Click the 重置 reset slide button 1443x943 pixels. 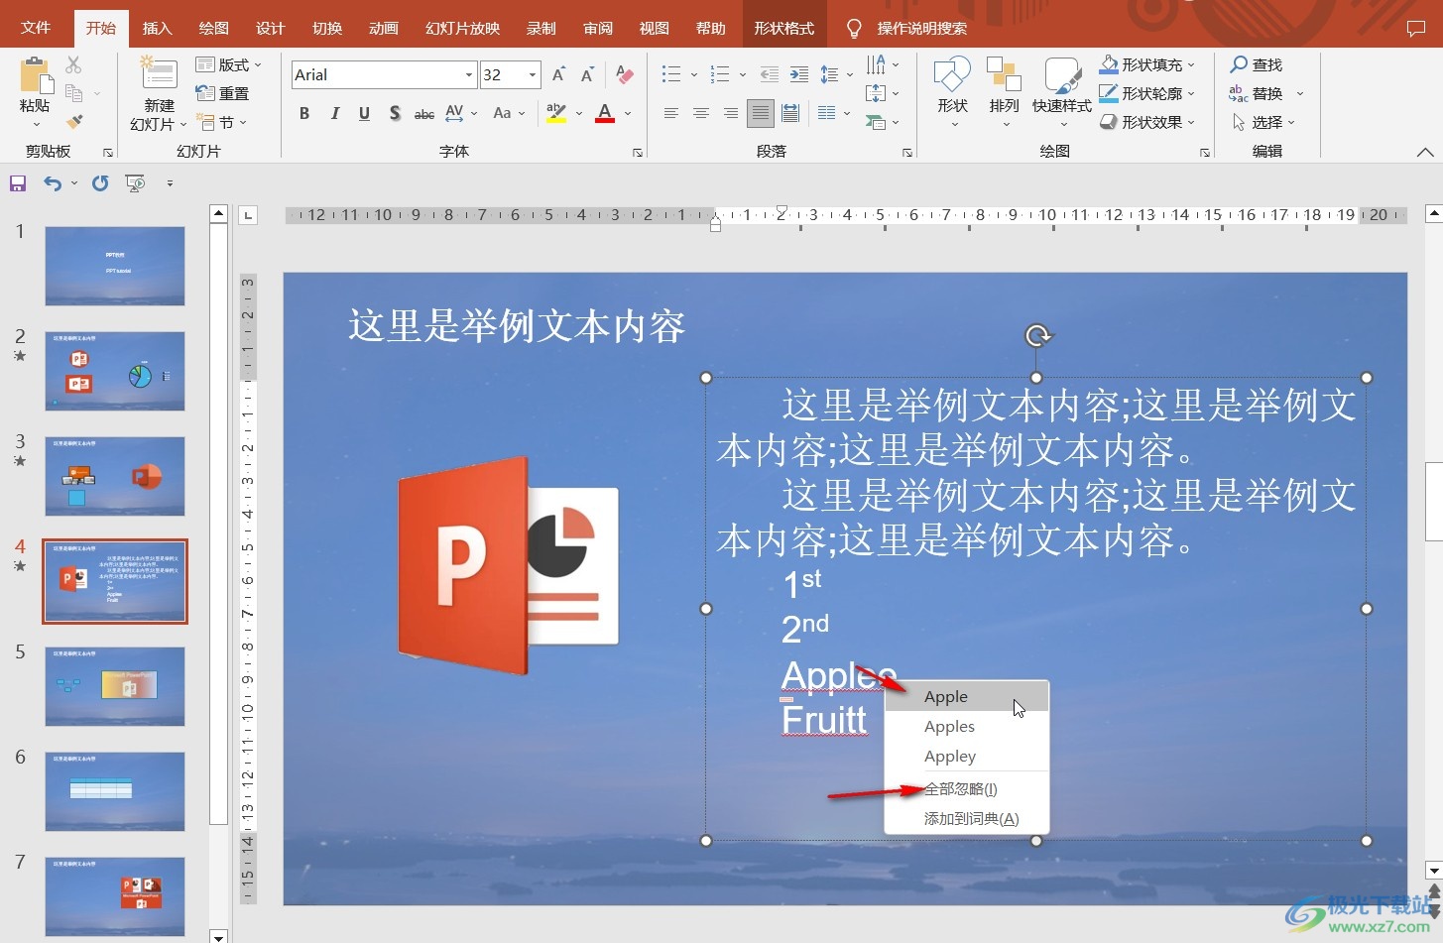(x=223, y=93)
